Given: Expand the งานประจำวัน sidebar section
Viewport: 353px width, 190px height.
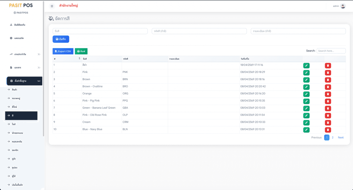Looking at the screenshot, I should tap(25, 54).
